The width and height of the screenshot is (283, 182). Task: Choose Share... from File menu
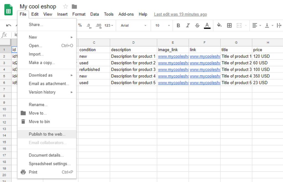47,25
